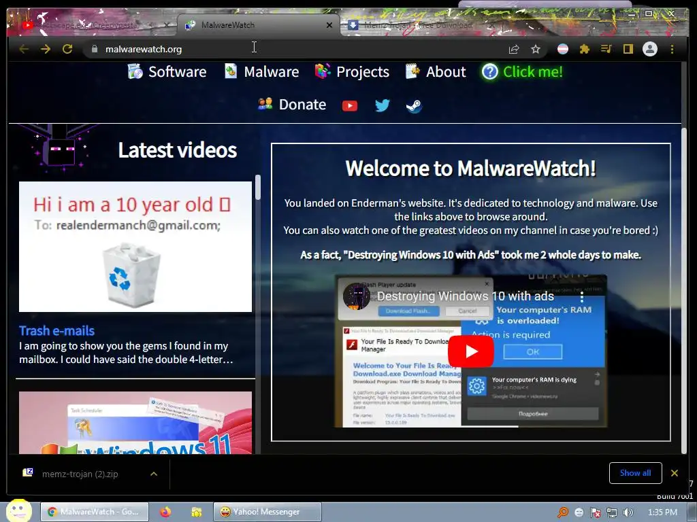697x522 pixels.
Task: Open the Software page icon
Action: 135,71
